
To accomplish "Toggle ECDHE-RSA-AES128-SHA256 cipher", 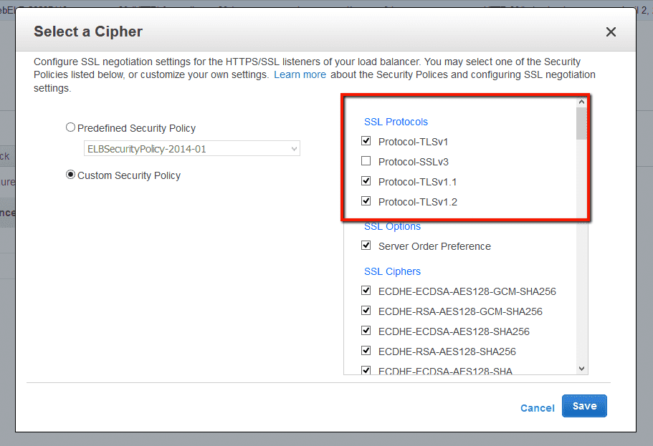I will click(x=366, y=350).
